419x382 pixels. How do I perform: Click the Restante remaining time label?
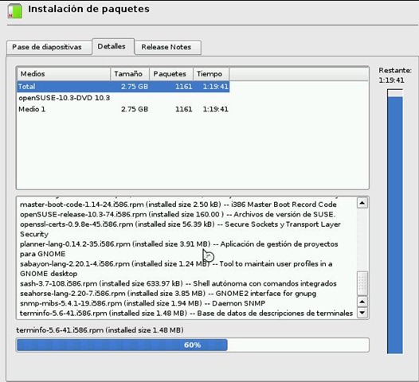(395, 76)
